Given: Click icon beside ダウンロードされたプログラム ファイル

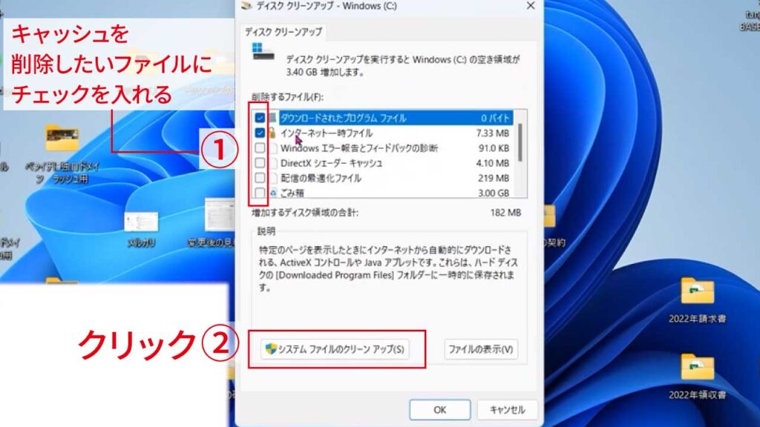Looking at the screenshot, I should click(272, 118).
